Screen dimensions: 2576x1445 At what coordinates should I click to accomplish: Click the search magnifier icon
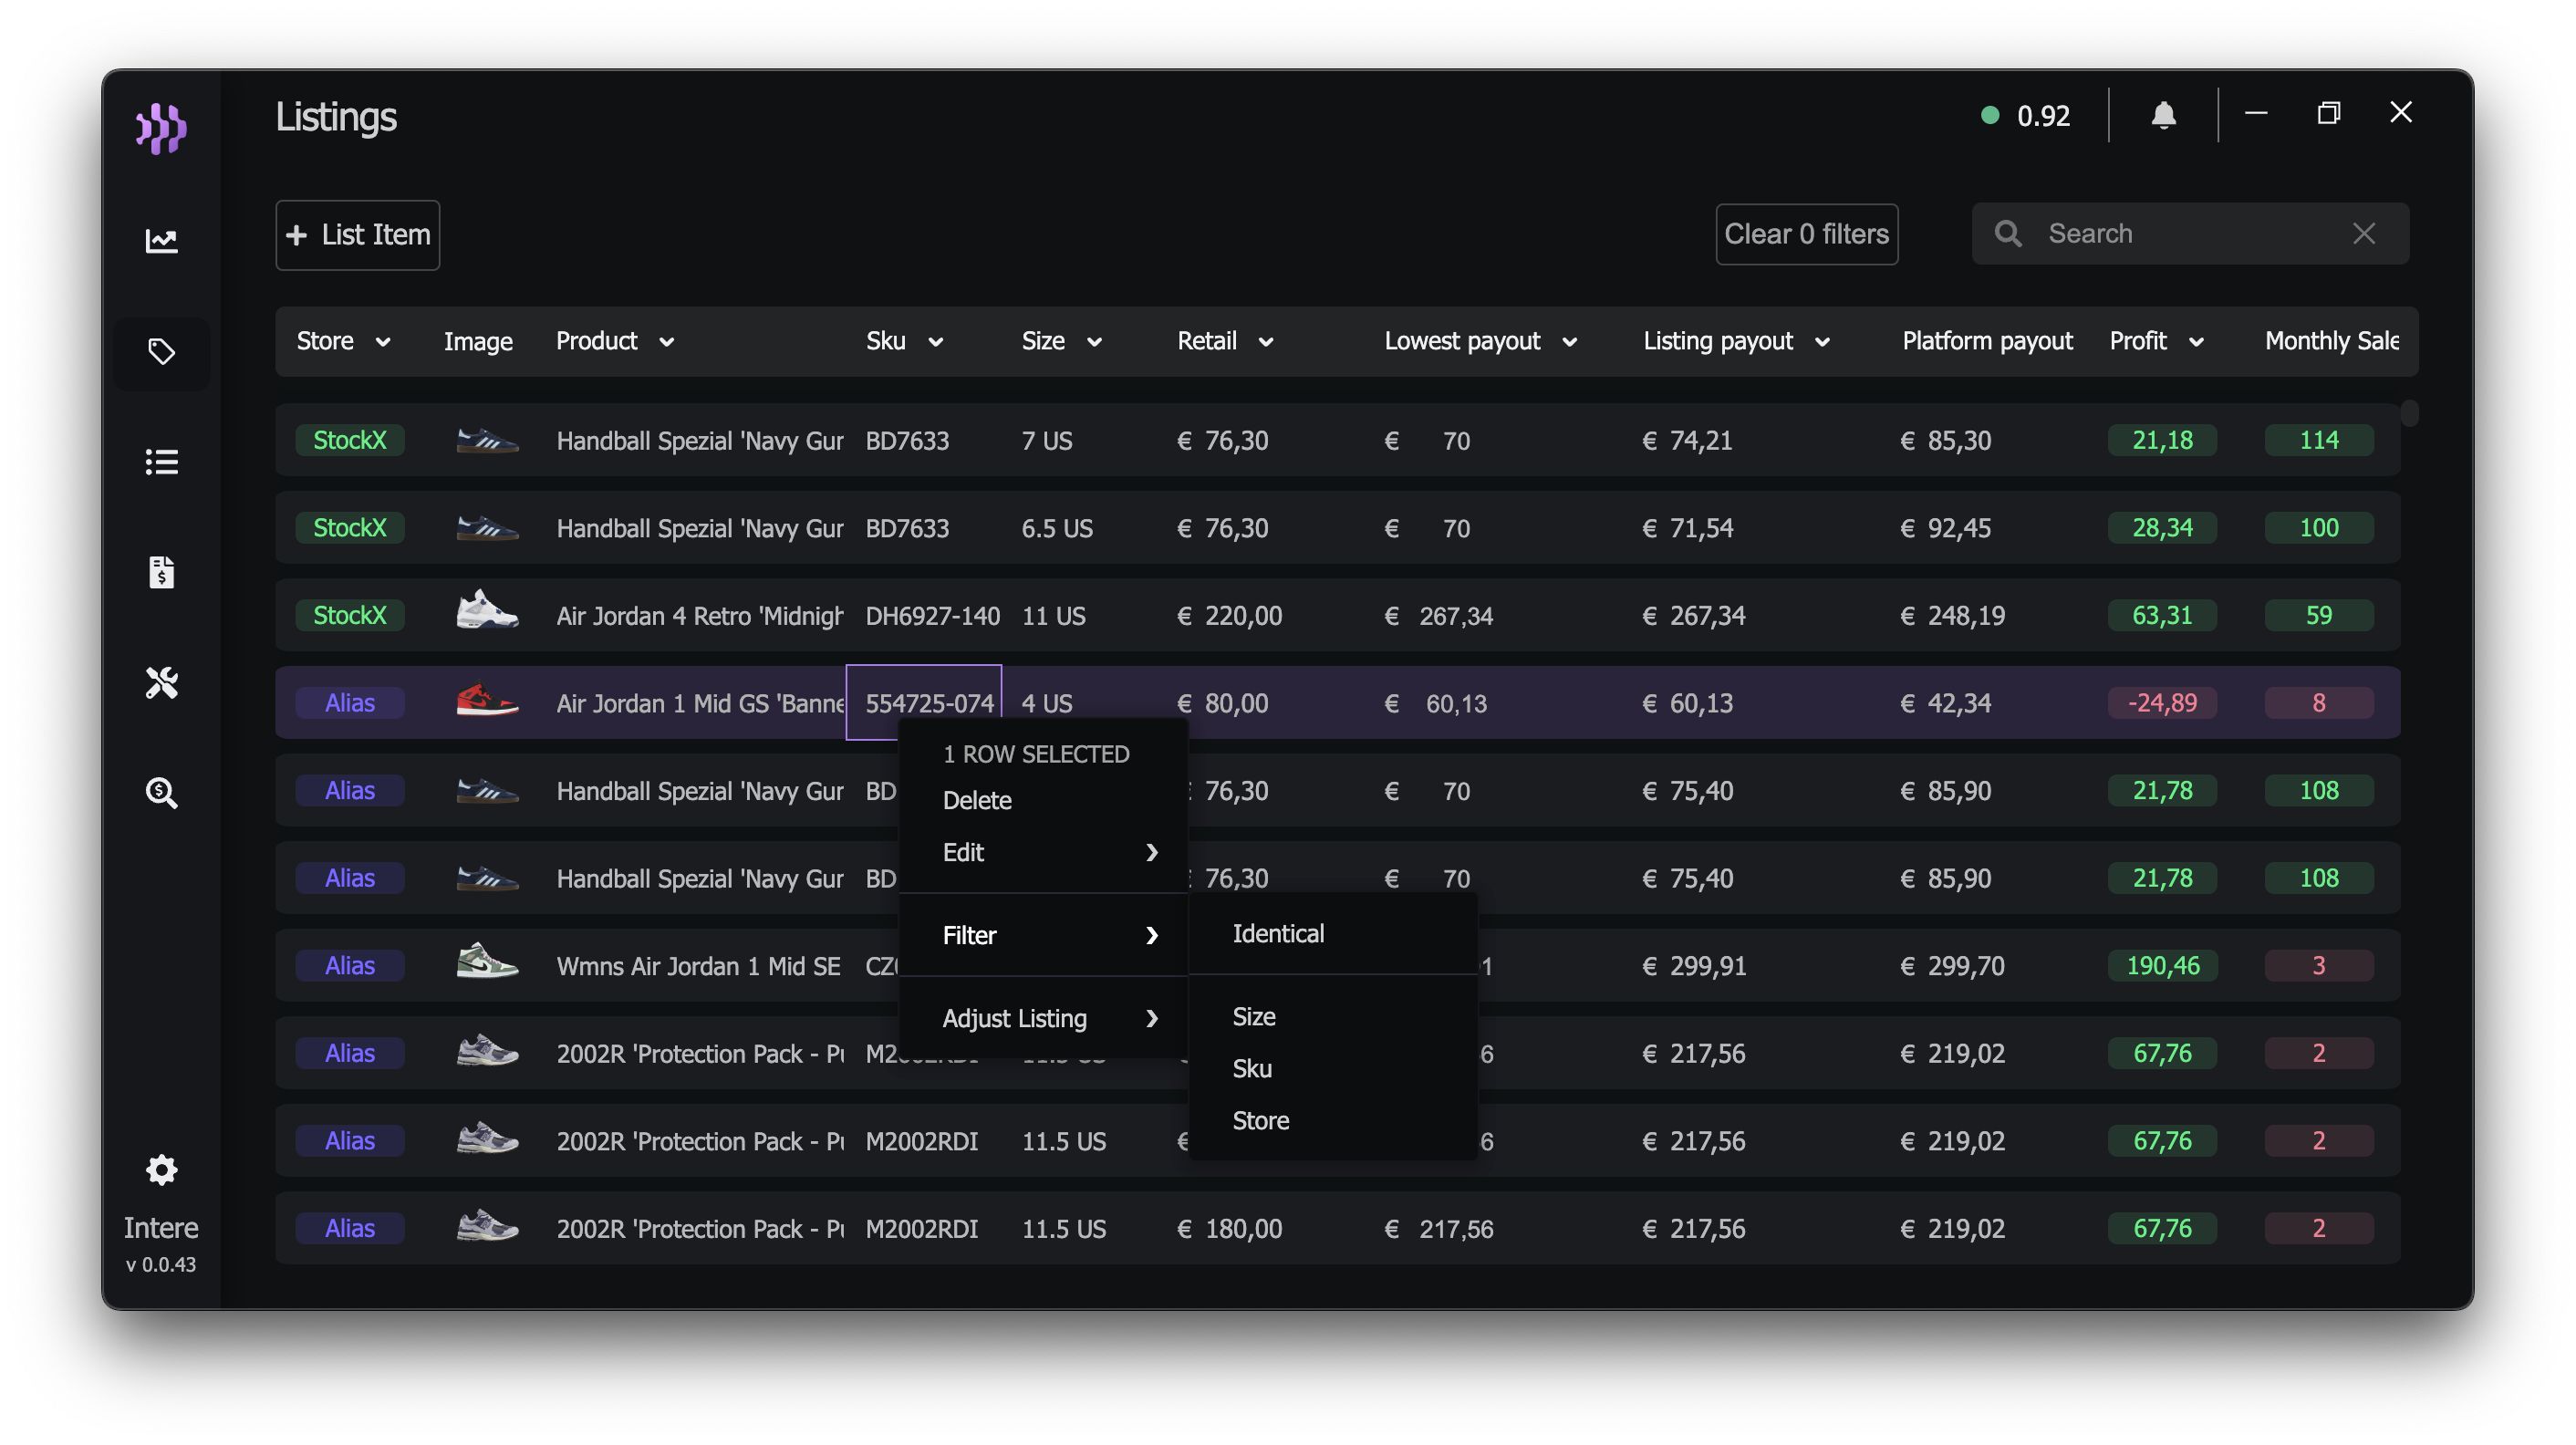click(2008, 233)
